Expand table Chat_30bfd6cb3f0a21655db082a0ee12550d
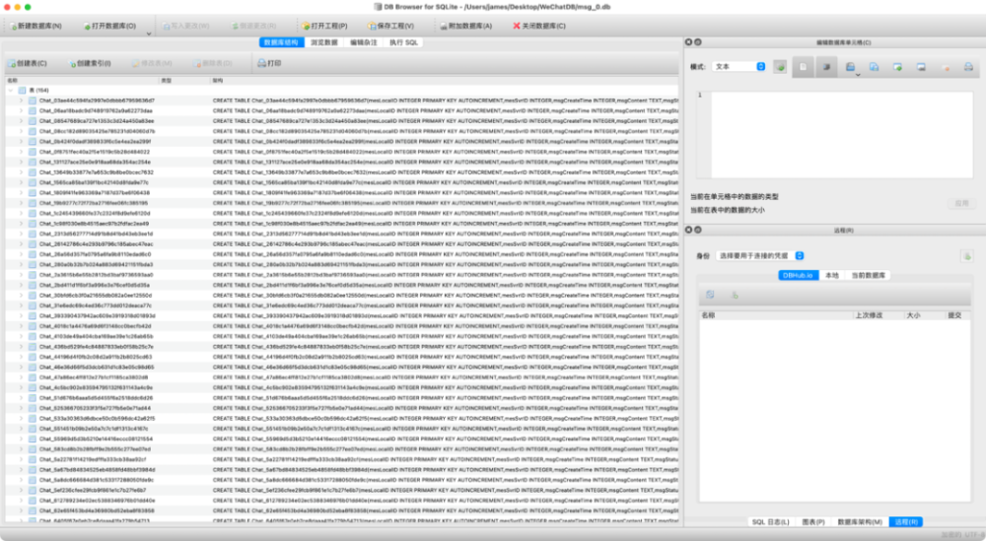The image size is (986, 541). pyautogui.click(x=21, y=296)
